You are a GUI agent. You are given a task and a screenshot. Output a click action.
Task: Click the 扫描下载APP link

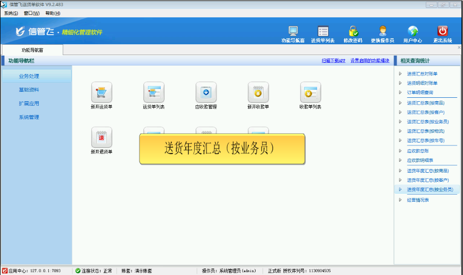[333, 61]
